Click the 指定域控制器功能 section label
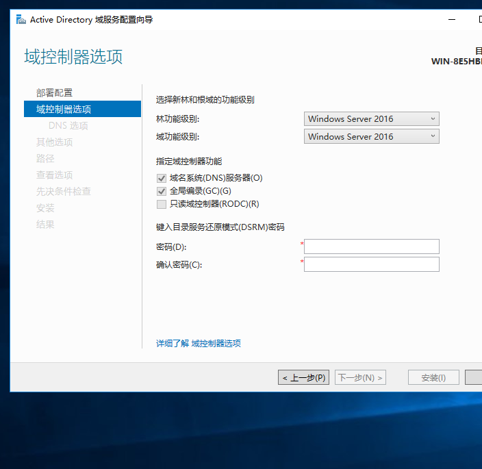The image size is (482, 469). 189,162
